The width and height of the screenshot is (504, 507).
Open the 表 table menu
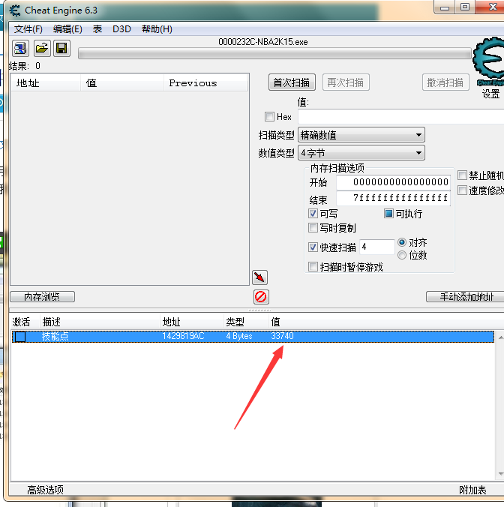97,29
